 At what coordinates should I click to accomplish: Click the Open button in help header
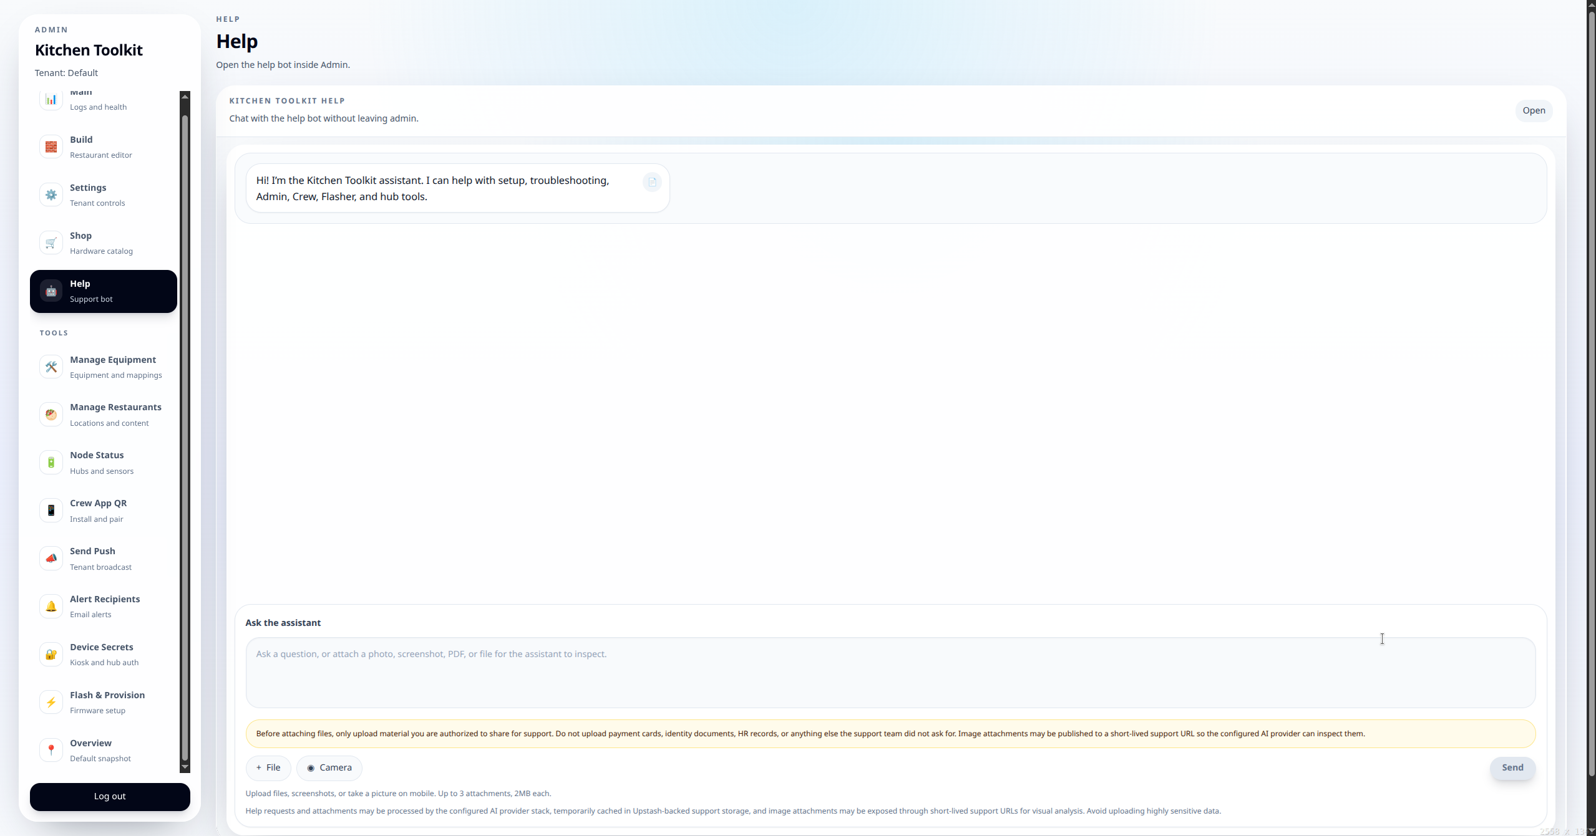click(x=1534, y=110)
